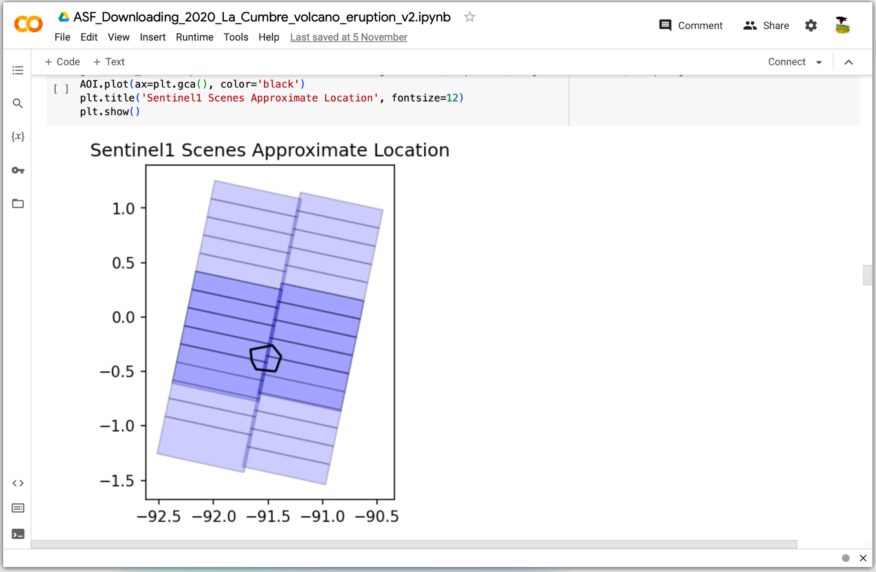Open the notebook settings gear
Screen dimensions: 876x572
[811, 26]
